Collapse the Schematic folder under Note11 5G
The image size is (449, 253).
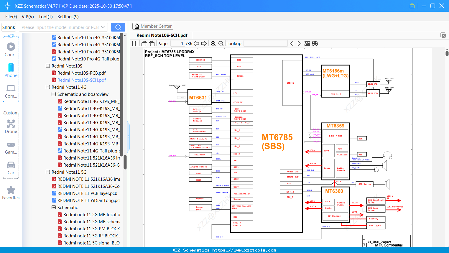point(54,207)
